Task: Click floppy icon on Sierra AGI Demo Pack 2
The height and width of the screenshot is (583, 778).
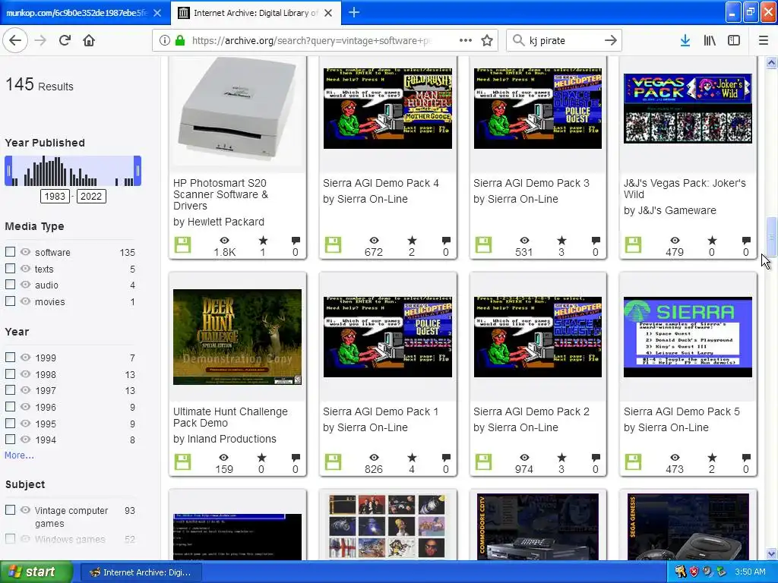Action: (x=483, y=462)
